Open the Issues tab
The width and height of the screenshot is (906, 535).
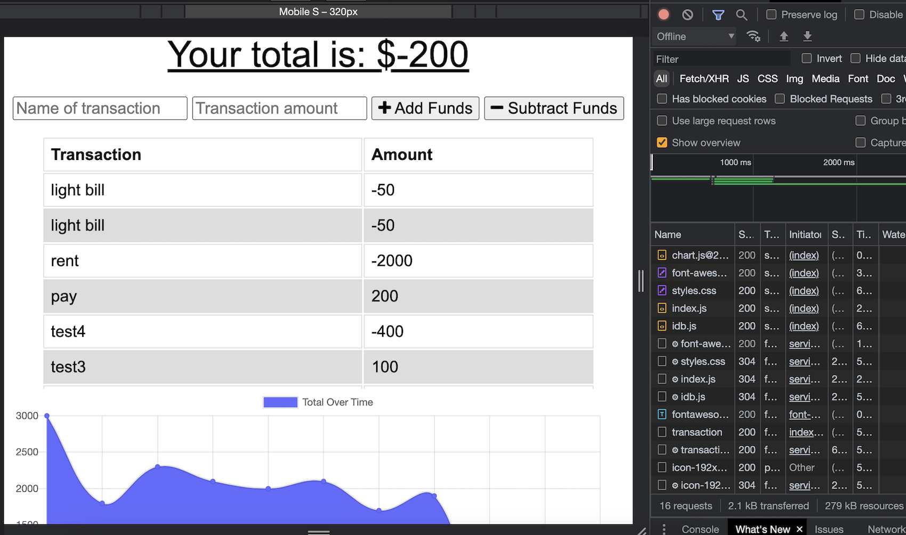[829, 529]
